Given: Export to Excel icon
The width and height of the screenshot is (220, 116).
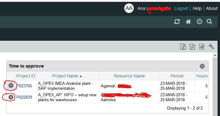Looking at the screenshot, I should (x=183, y=47).
